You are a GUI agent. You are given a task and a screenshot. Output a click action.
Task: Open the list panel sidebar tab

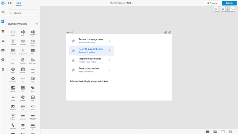point(3,41)
